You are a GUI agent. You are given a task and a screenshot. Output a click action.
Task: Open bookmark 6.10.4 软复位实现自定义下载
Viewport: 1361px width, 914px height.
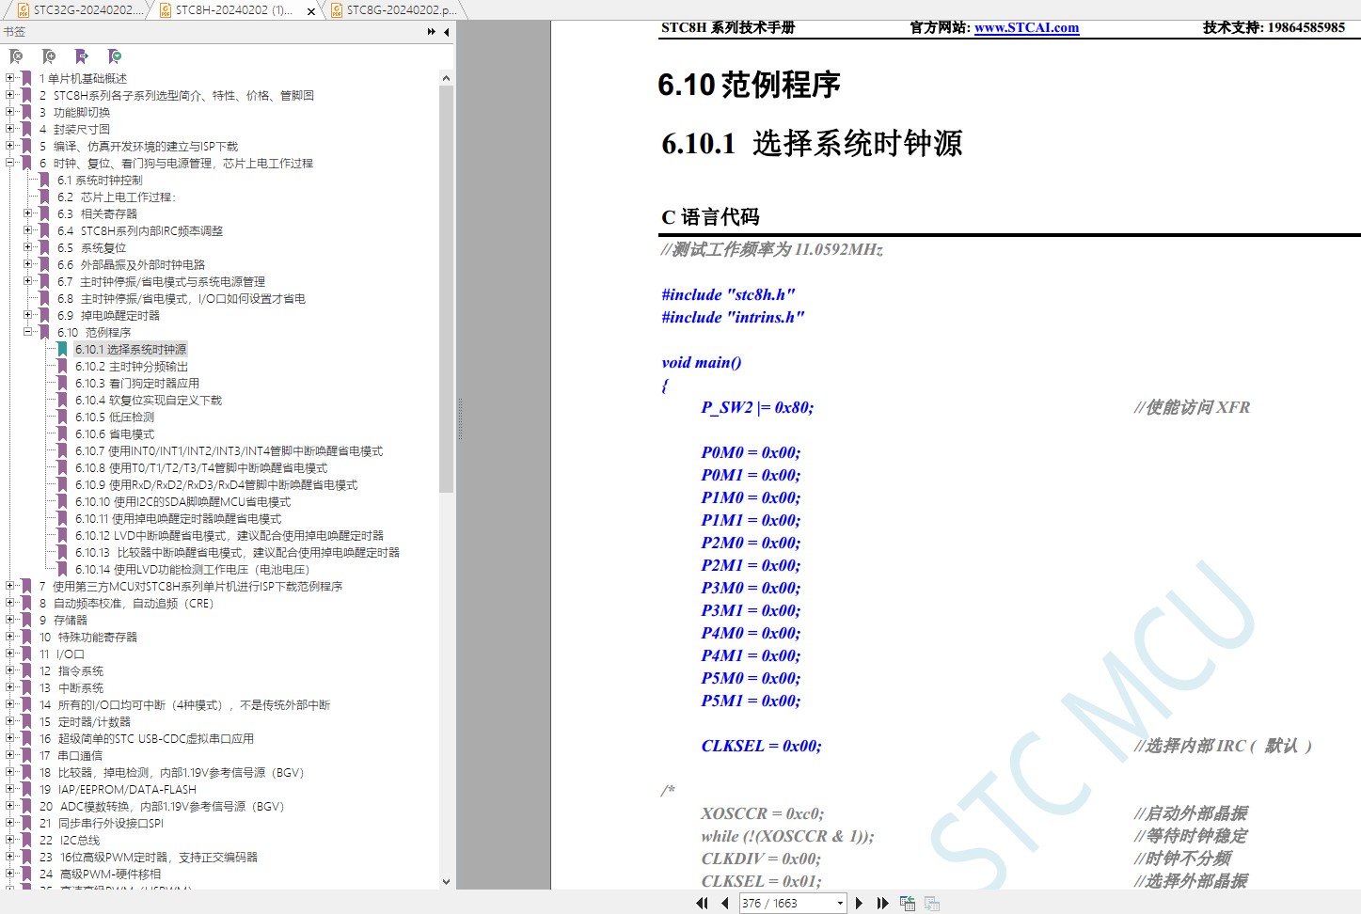coord(149,401)
